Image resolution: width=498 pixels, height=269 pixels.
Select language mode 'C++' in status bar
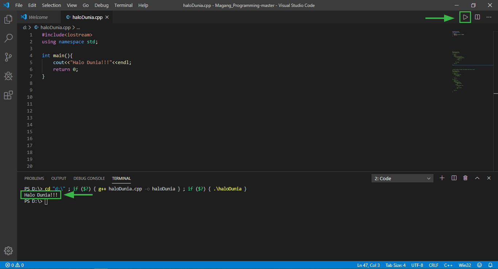click(x=448, y=265)
